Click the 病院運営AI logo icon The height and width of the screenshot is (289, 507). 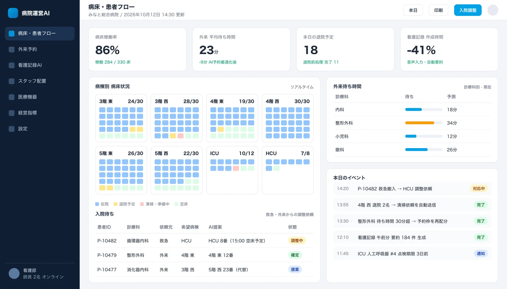(x=13, y=13)
